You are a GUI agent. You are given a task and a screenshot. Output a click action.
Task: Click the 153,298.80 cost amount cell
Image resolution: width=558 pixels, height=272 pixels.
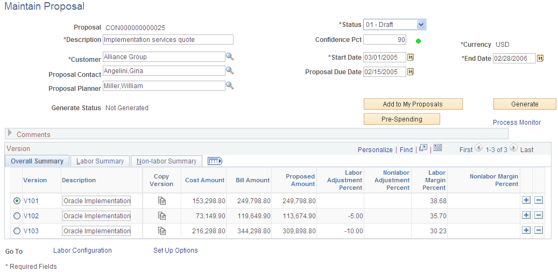click(209, 201)
